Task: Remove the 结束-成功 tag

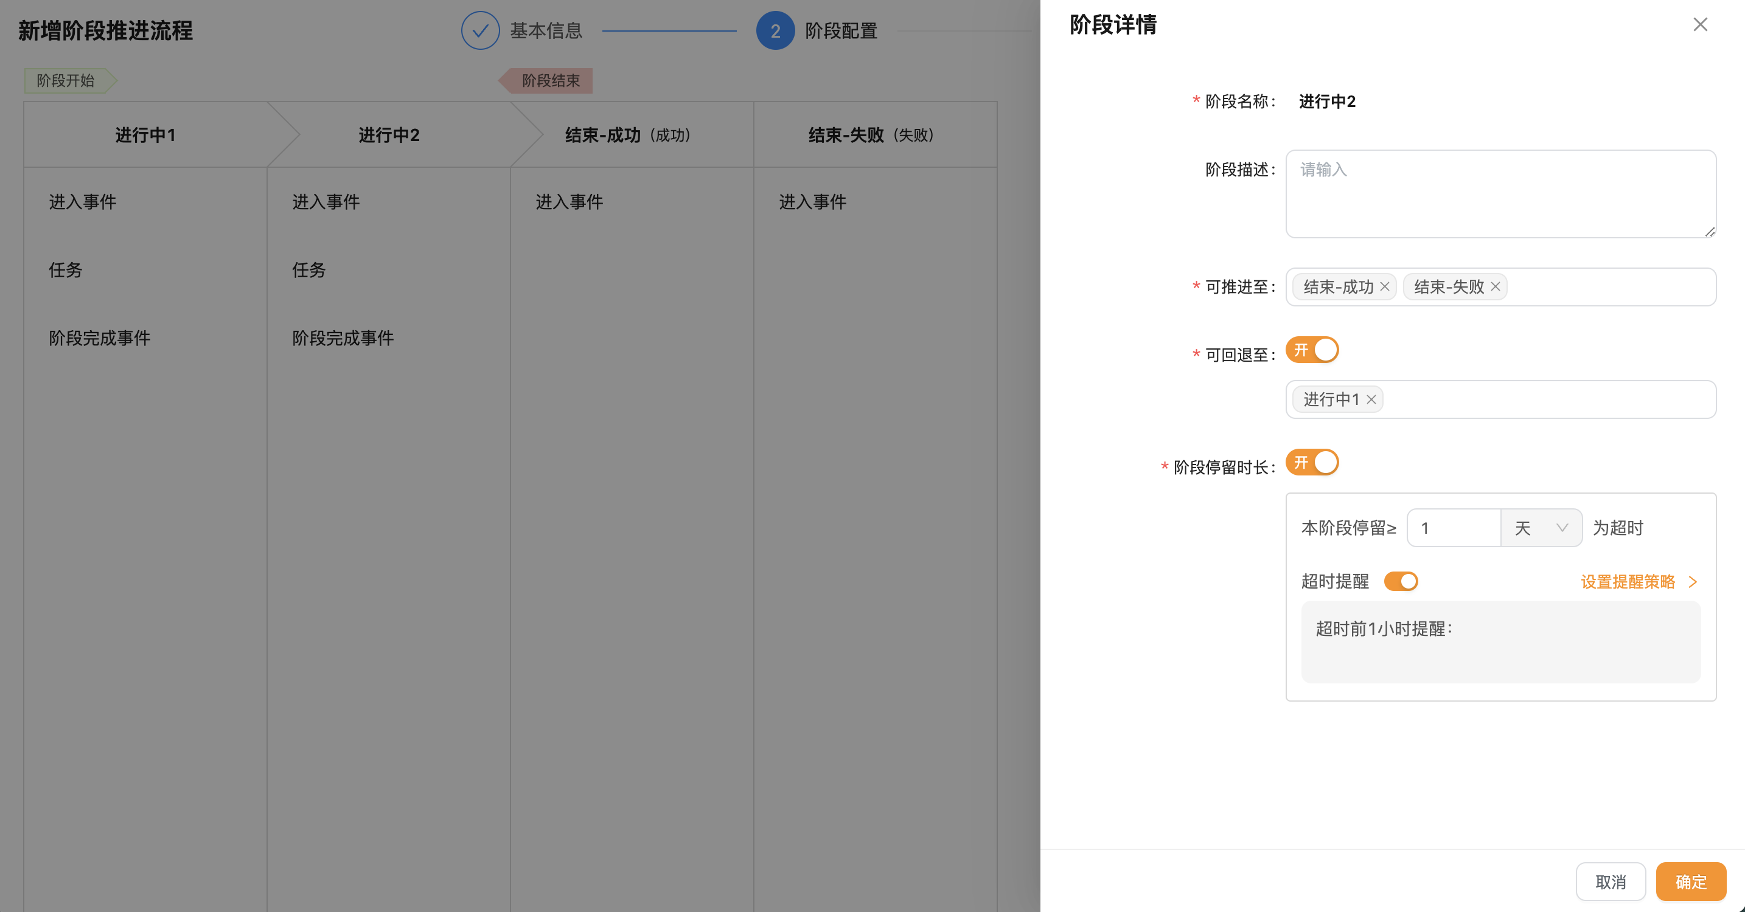Action: [1385, 287]
